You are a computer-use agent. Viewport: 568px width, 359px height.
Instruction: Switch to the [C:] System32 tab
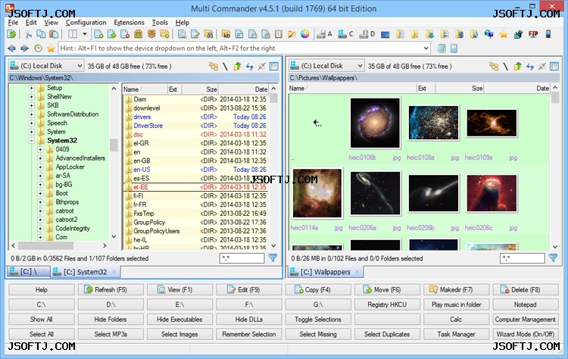(86, 272)
